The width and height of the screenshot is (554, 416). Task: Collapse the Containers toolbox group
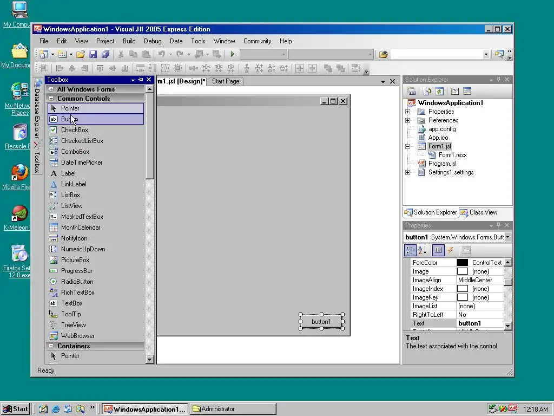[x=51, y=346]
